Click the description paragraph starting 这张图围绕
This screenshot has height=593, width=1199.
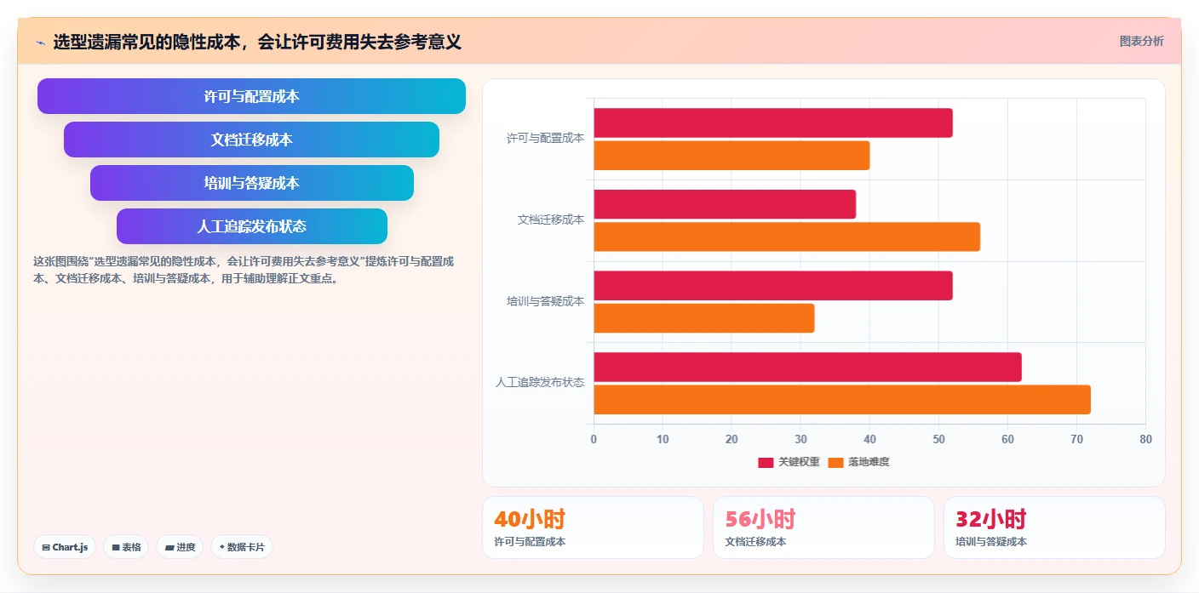[x=244, y=270]
